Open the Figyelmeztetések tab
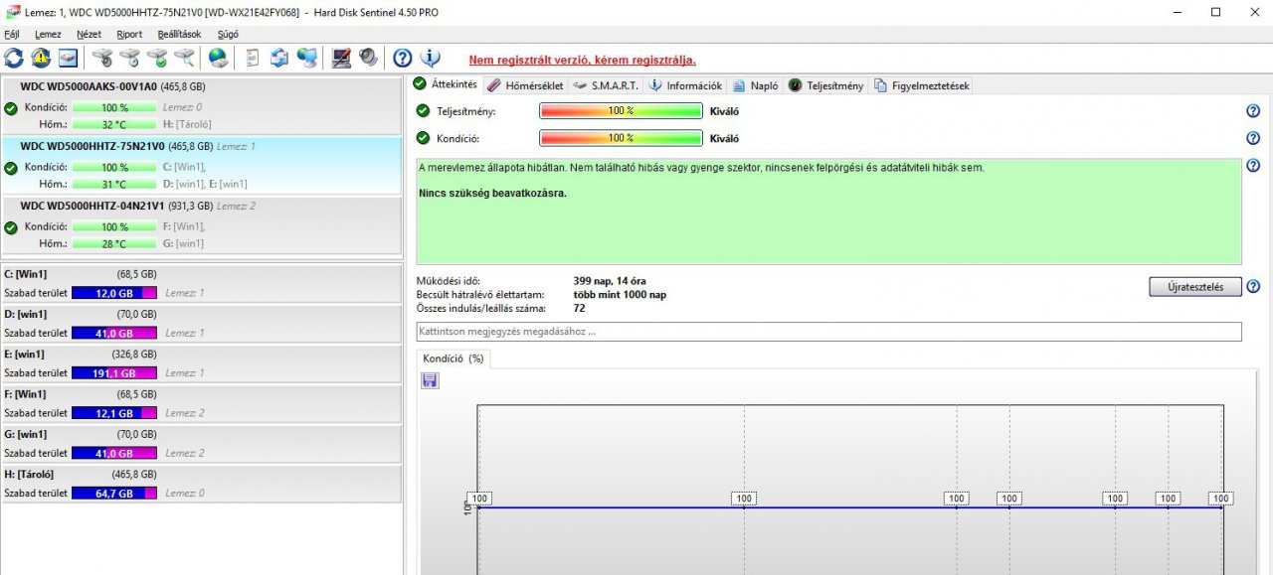1273x575 pixels. click(x=921, y=85)
